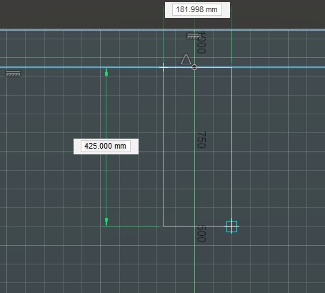Screen dimensions: 325x293
Task: Click the 181.998 mm width dimension field
Action: click(x=197, y=10)
